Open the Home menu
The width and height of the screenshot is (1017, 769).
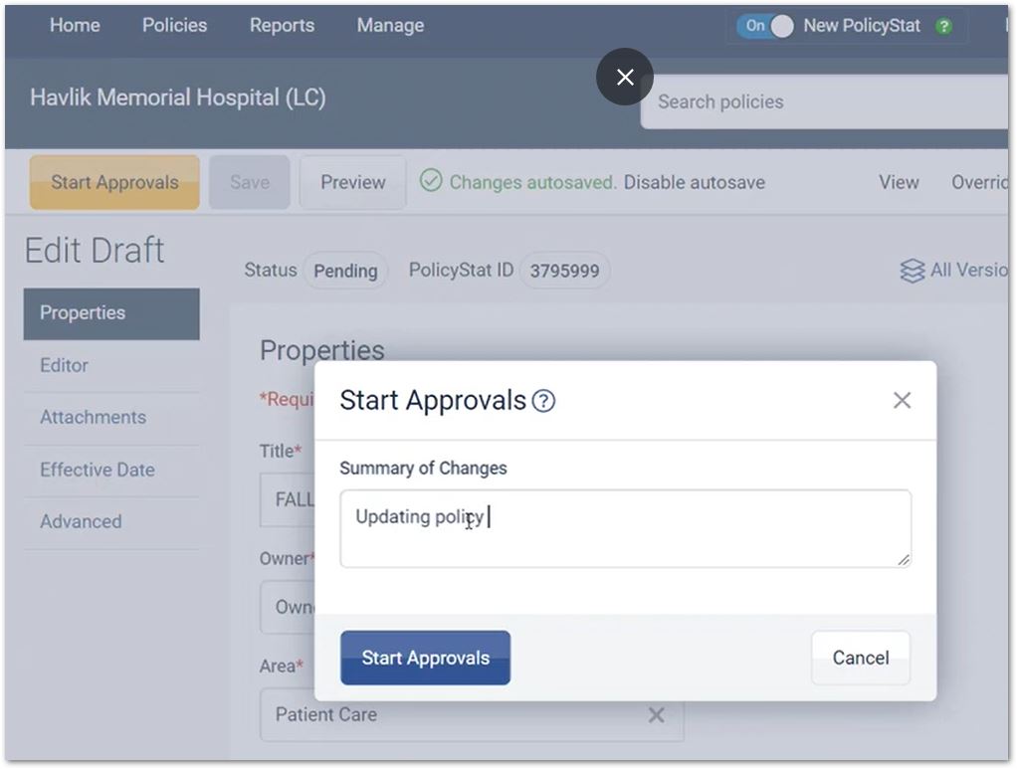tap(75, 26)
